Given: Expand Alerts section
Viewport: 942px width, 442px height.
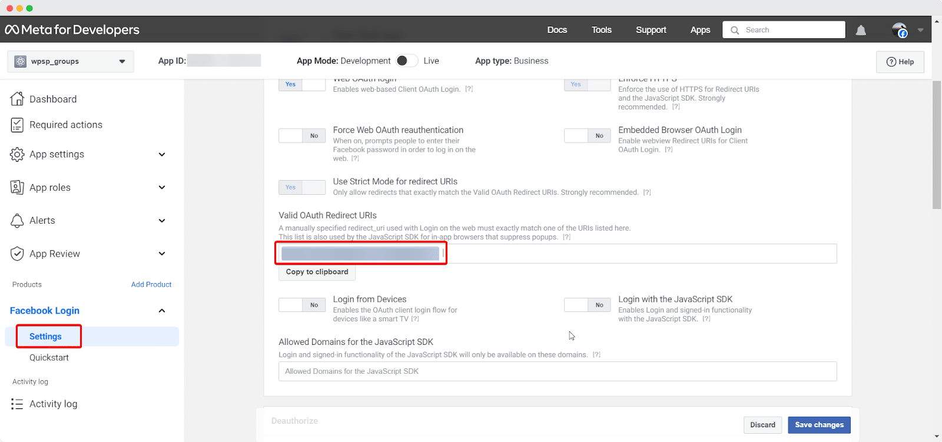Looking at the screenshot, I should coord(162,221).
